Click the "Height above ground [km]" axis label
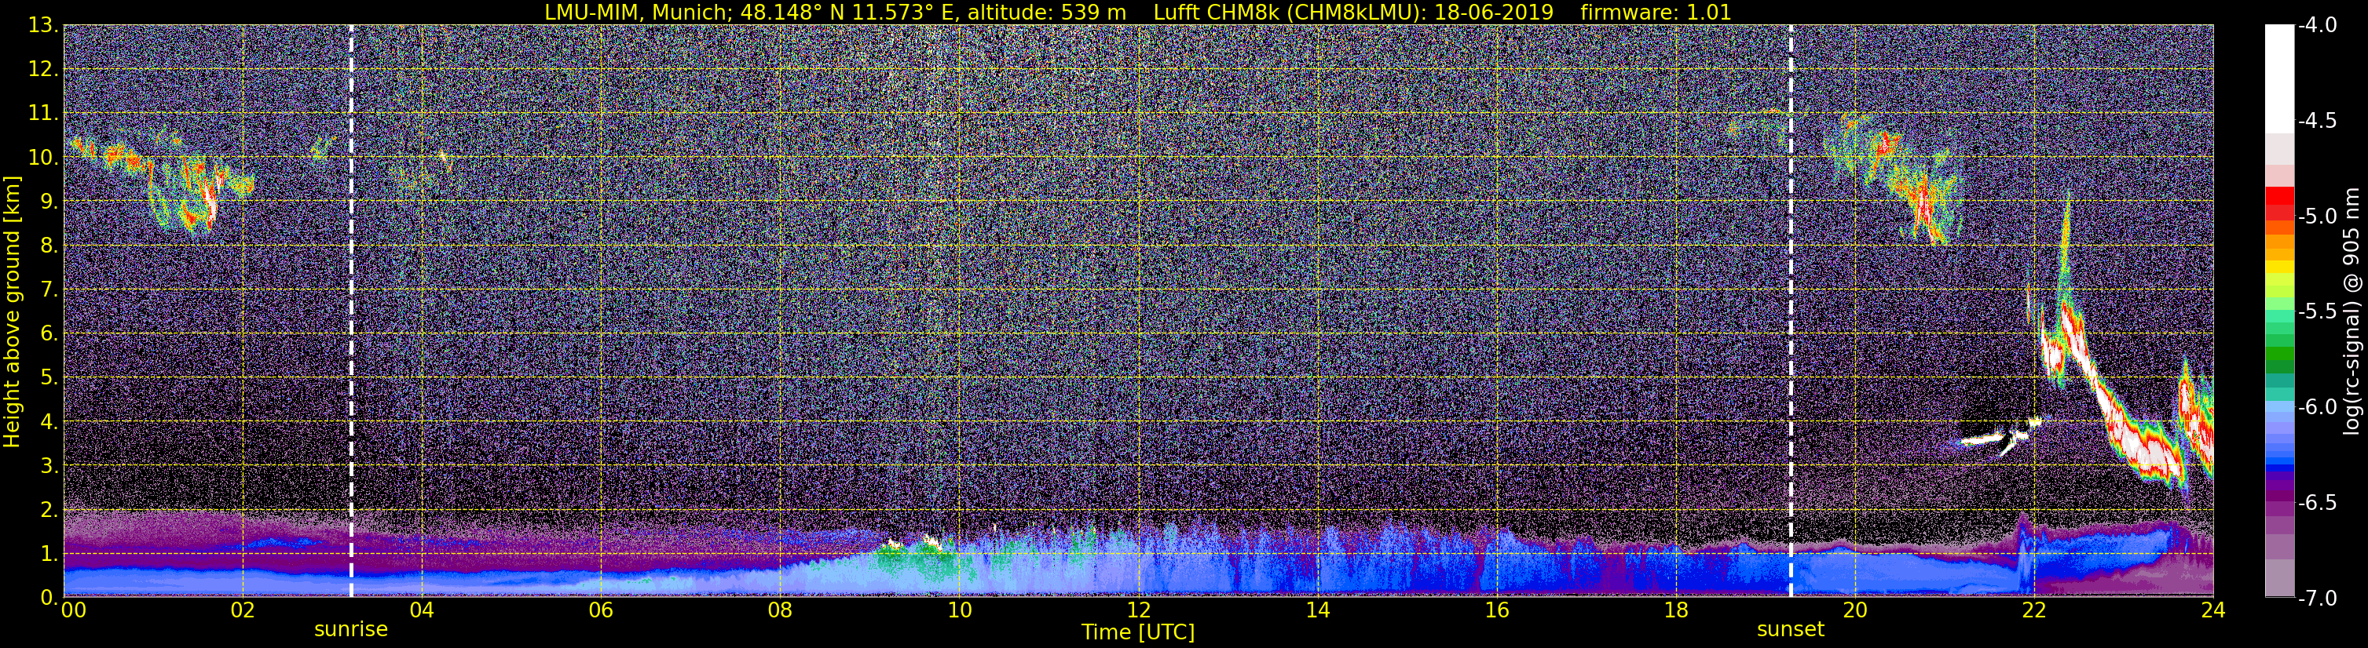 [x=12, y=312]
